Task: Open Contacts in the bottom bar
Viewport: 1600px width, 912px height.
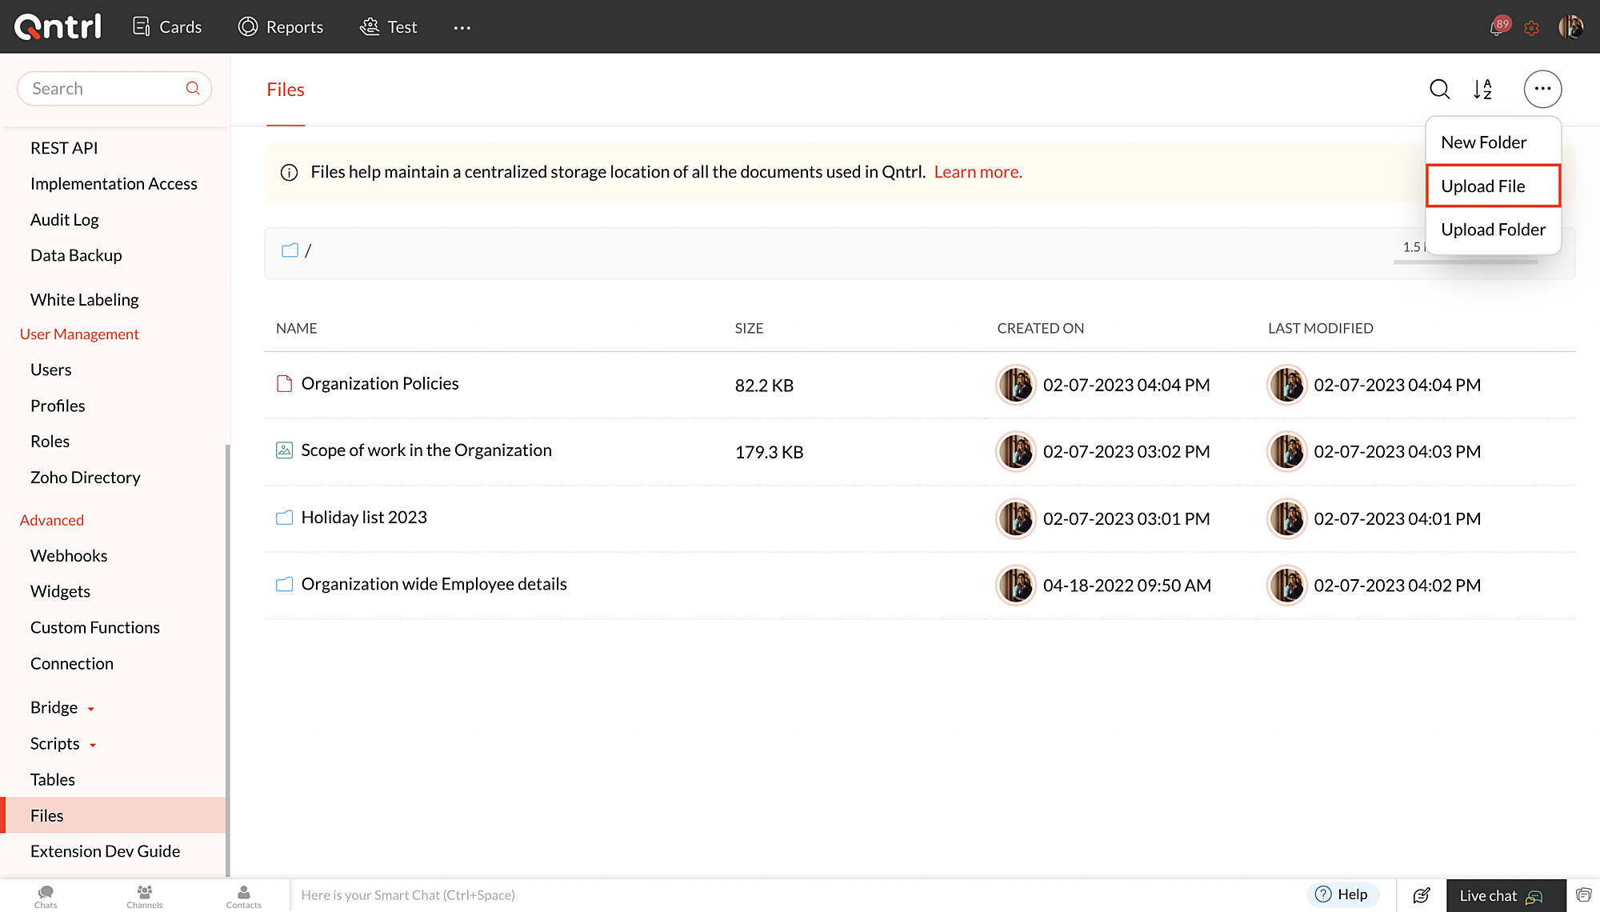Action: click(243, 896)
